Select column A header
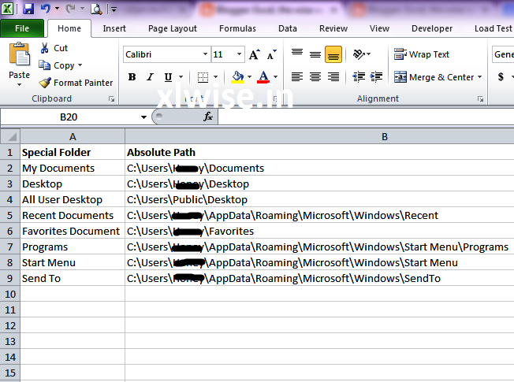 coord(73,136)
